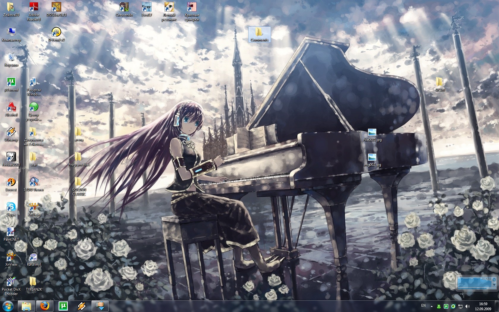Select the Skype desktop shortcut

click(x=11, y=209)
